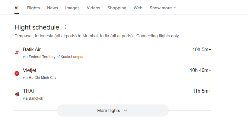
Task: Open the News tab
Action: pos(52,8)
